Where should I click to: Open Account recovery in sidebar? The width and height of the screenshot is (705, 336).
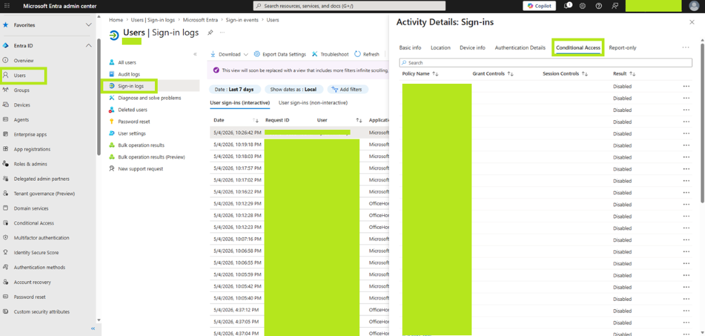pos(32,282)
